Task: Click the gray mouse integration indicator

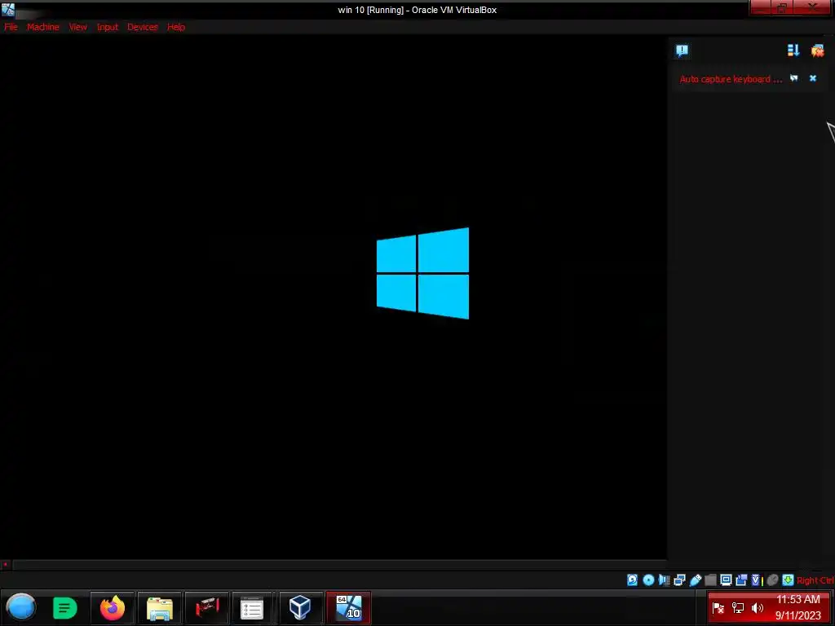Action: point(772,580)
